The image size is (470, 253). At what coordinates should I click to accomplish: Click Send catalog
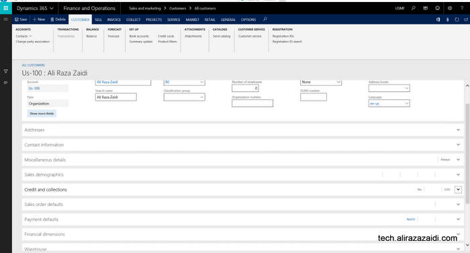(222, 36)
